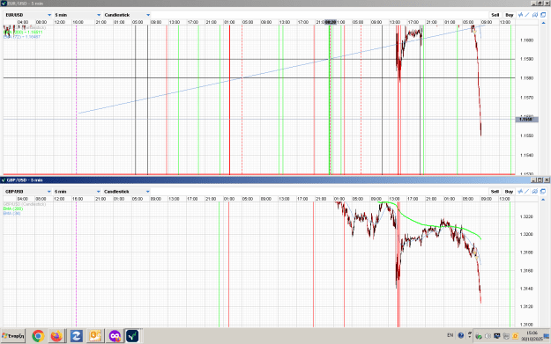Click the safely remove hardware tray icon
This screenshot has width=551, height=344.
click(x=479, y=336)
